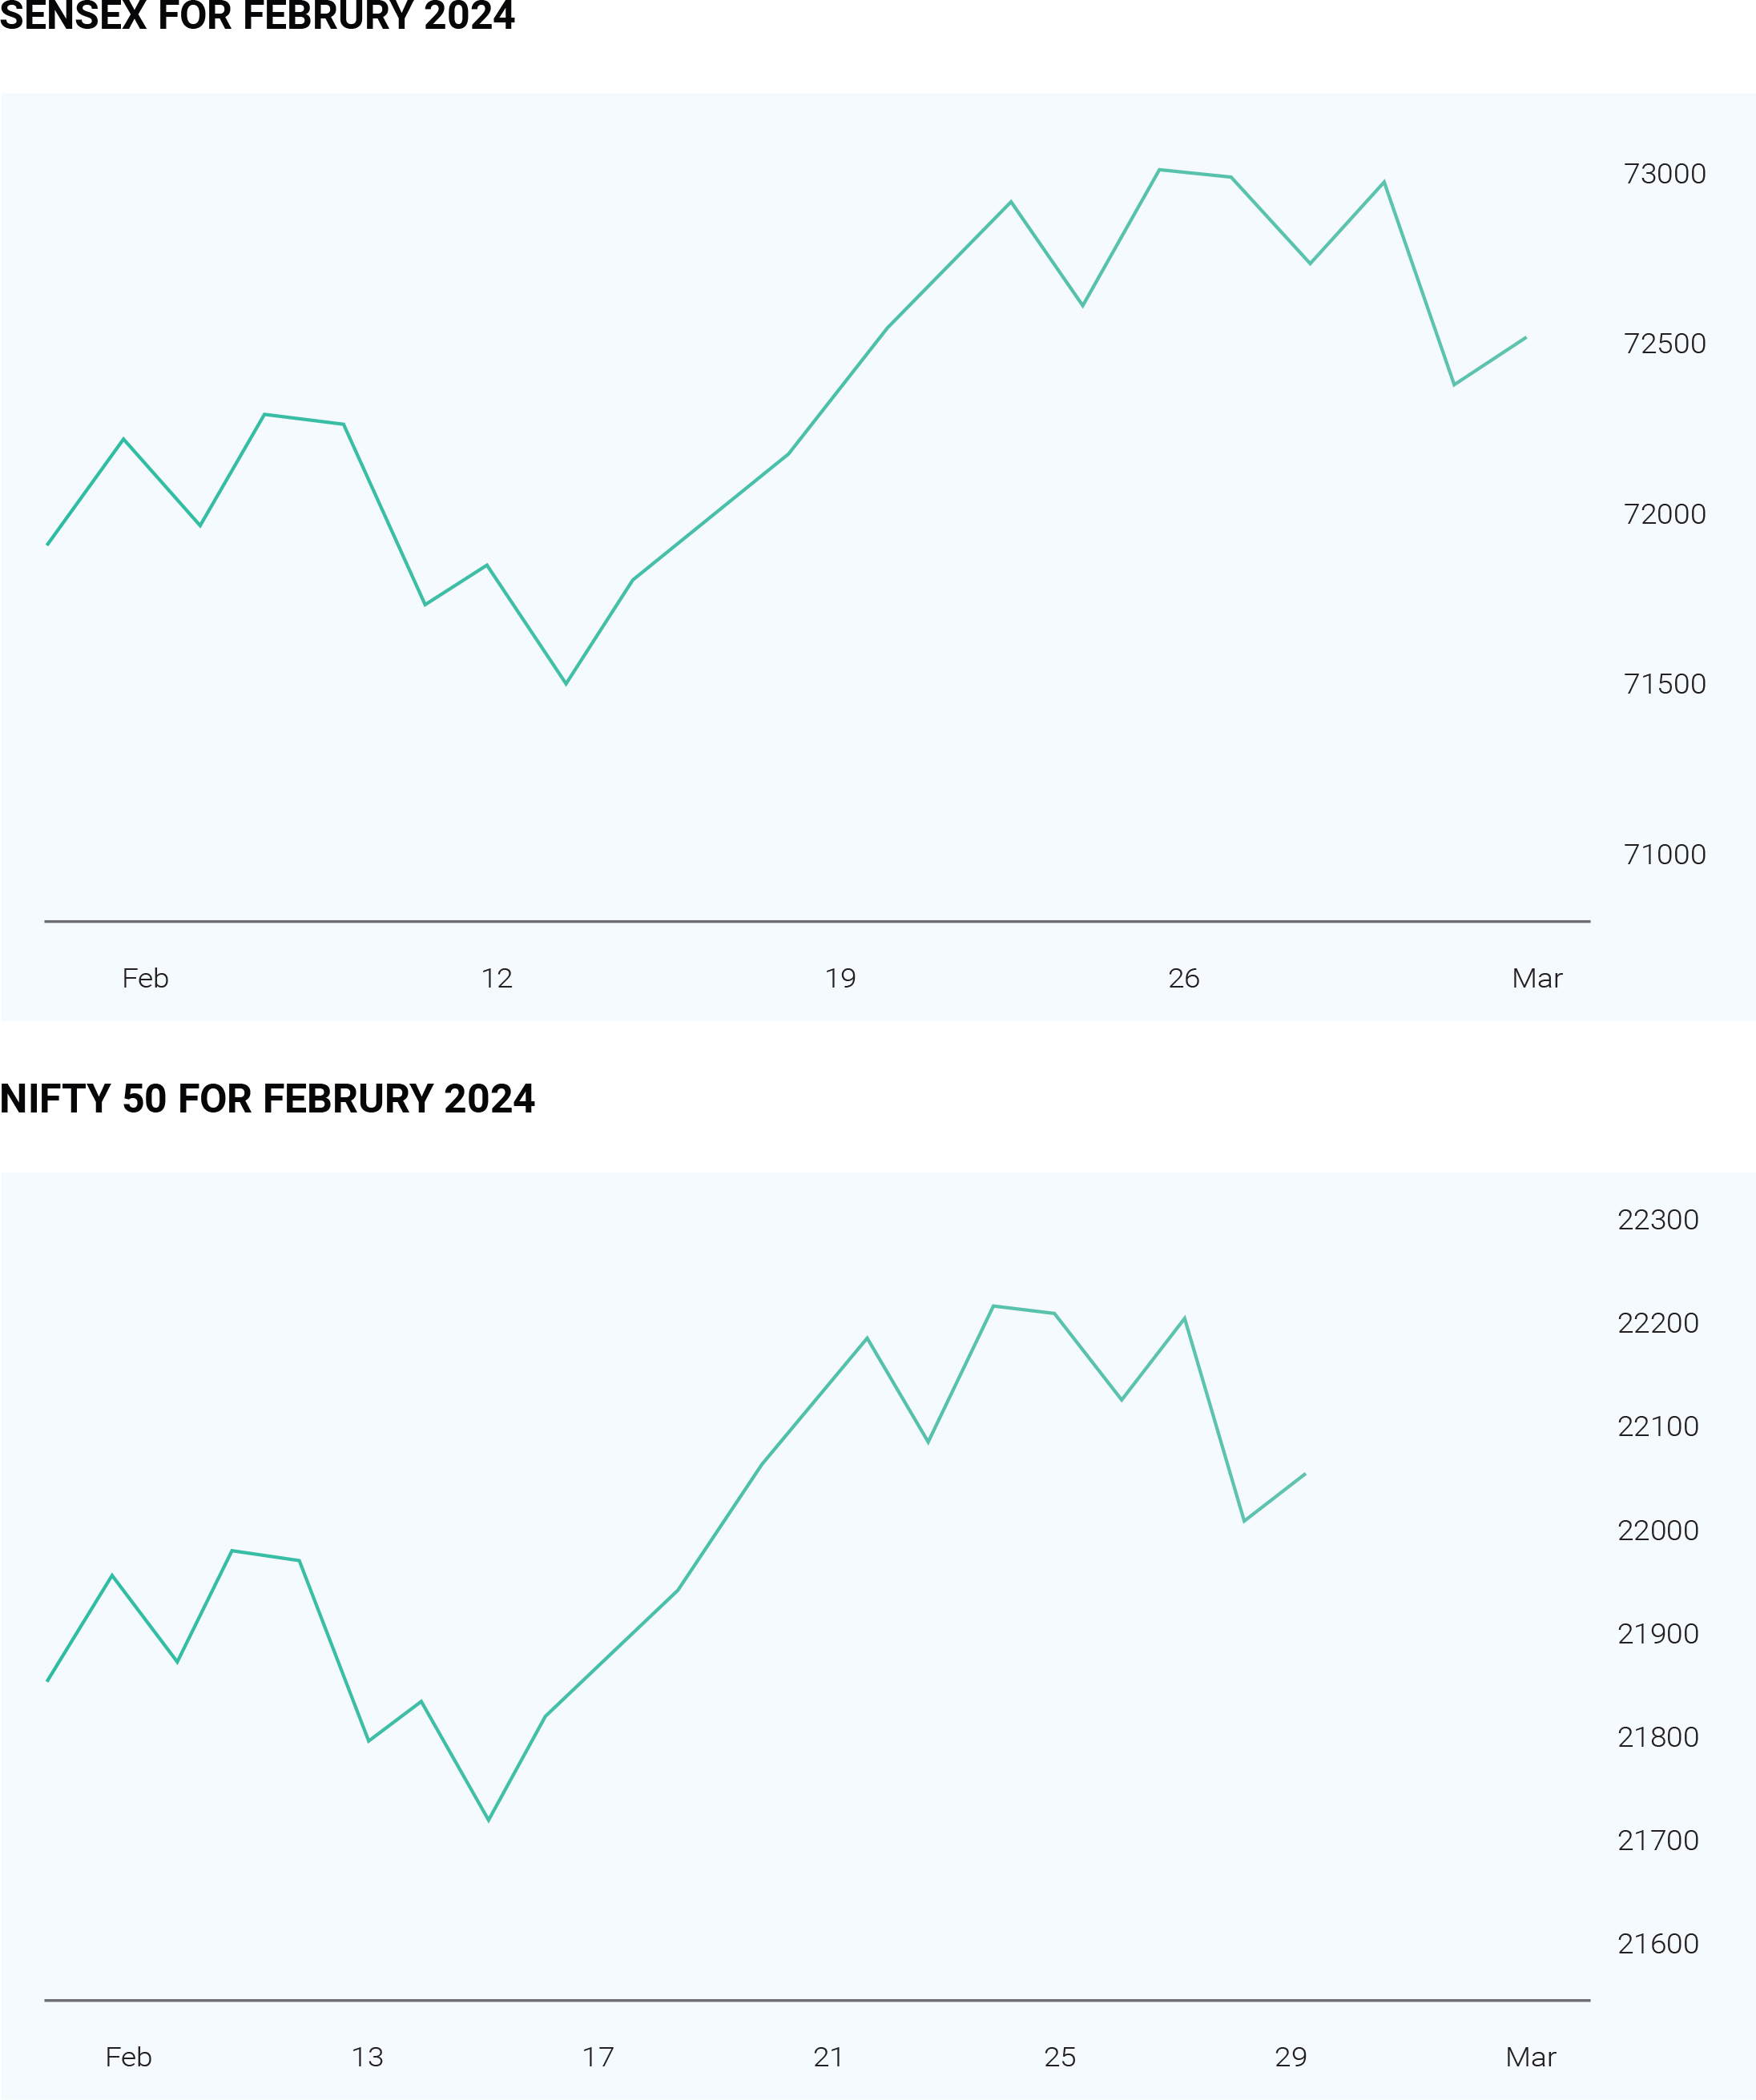The image size is (1756, 2100).
Task: Click the Nifty 50 chart title heading
Action: click(x=267, y=1099)
